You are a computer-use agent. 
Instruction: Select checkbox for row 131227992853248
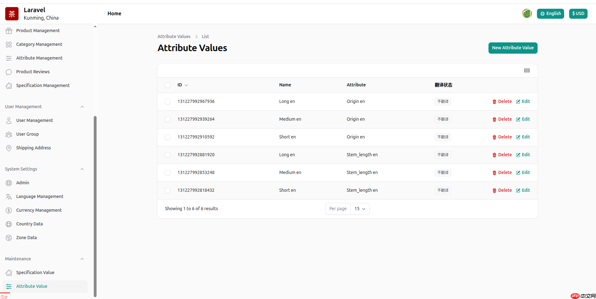coord(168,173)
